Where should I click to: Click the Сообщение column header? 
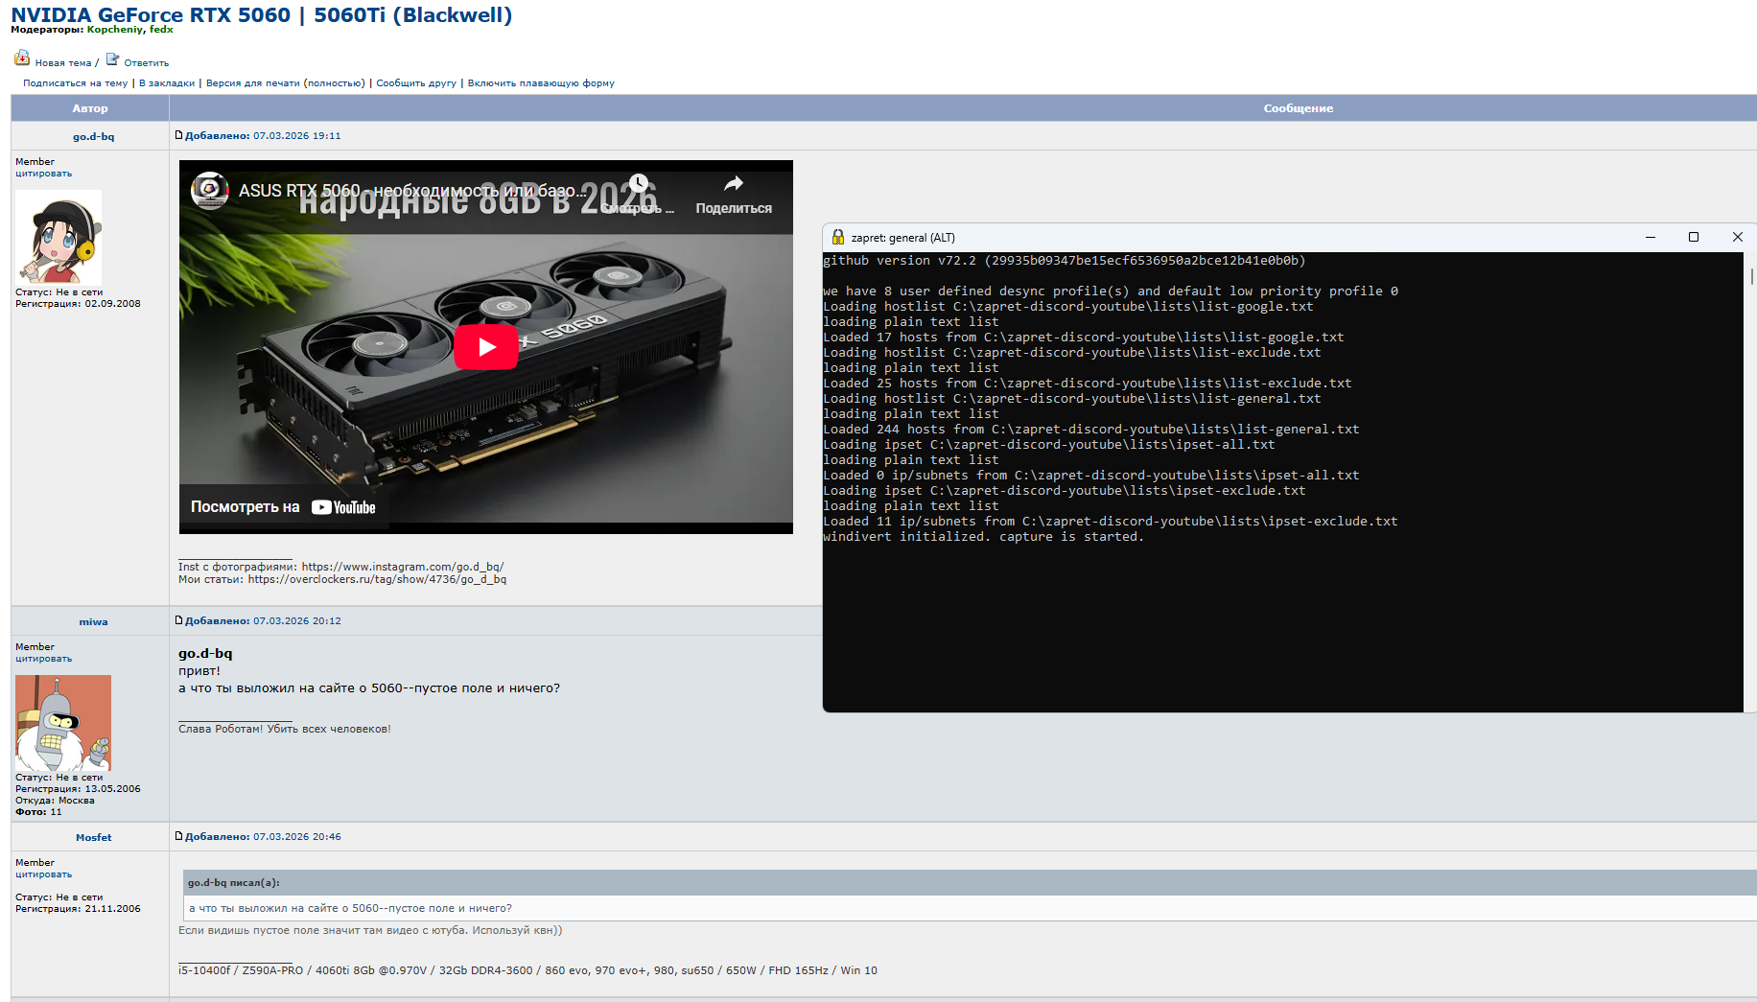pos(1299,108)
